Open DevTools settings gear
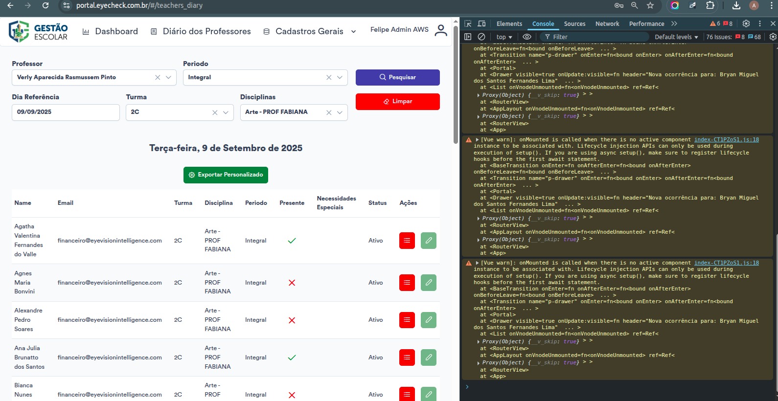The height and width of the screenshot is (401, 778). tap(746, 23)
